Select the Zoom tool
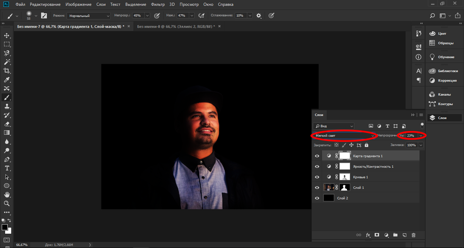This screenshot has height=248, width=464. [7, 203]
